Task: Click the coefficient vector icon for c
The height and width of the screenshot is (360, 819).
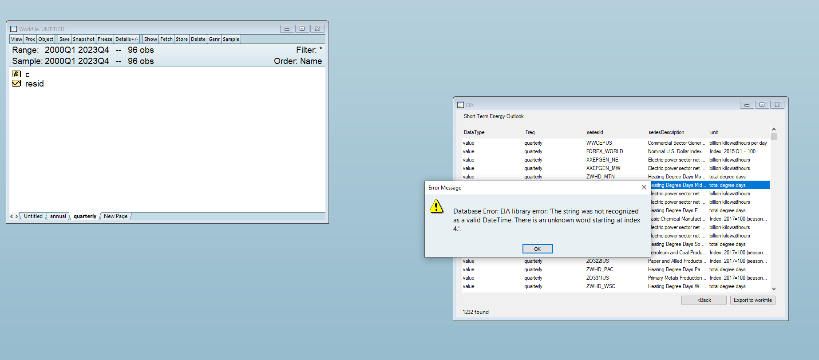Action: point(16,74)
